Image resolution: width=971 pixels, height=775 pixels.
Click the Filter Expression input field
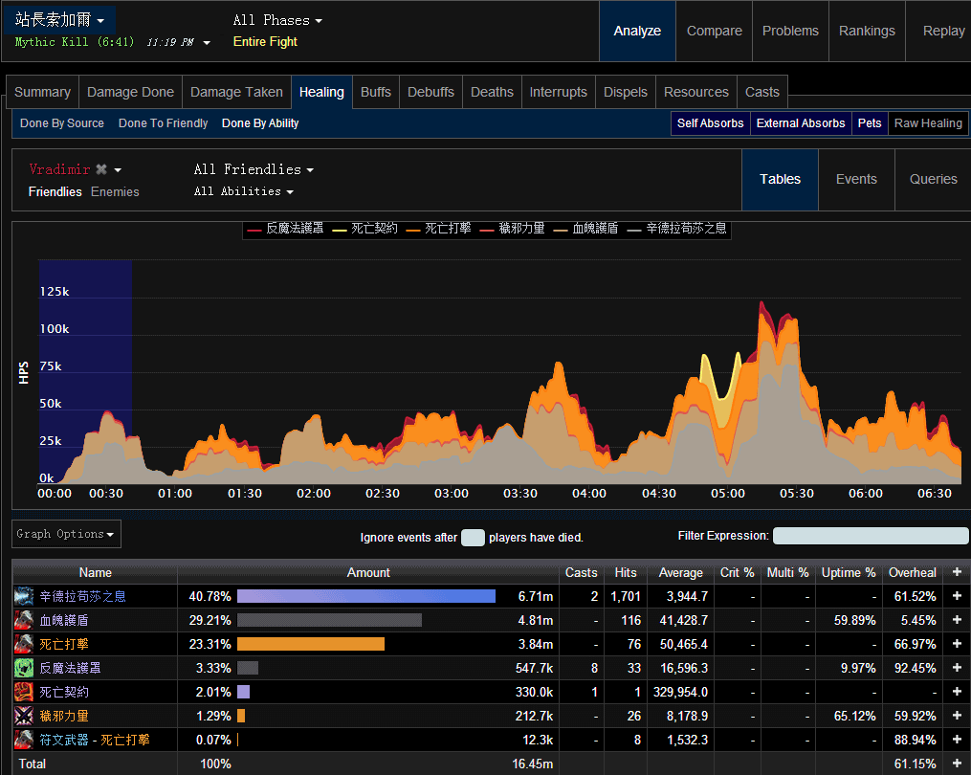[871, 536]
